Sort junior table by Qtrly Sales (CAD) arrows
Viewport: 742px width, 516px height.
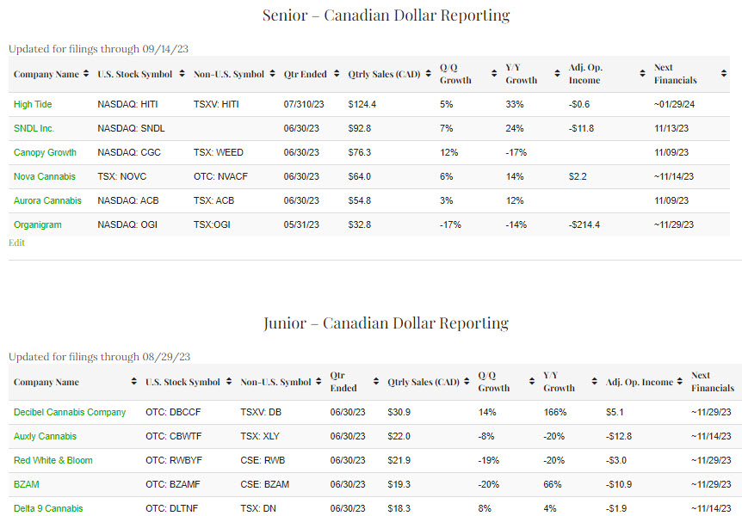468,382
